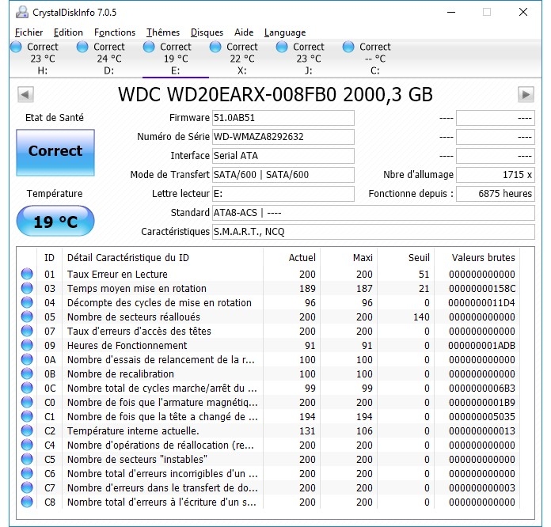551x527 pixels.
Task: Click status orb for Décompte des cycles row
Action: tap(27, 302)
